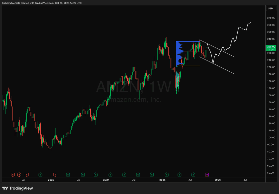Click the 270.00 level on price axis

271,18
